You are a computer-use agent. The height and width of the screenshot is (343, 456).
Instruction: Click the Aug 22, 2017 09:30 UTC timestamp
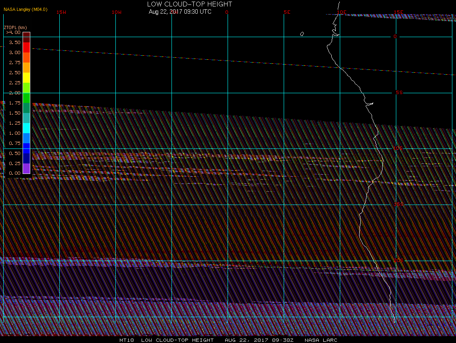(x=180, y=12)
